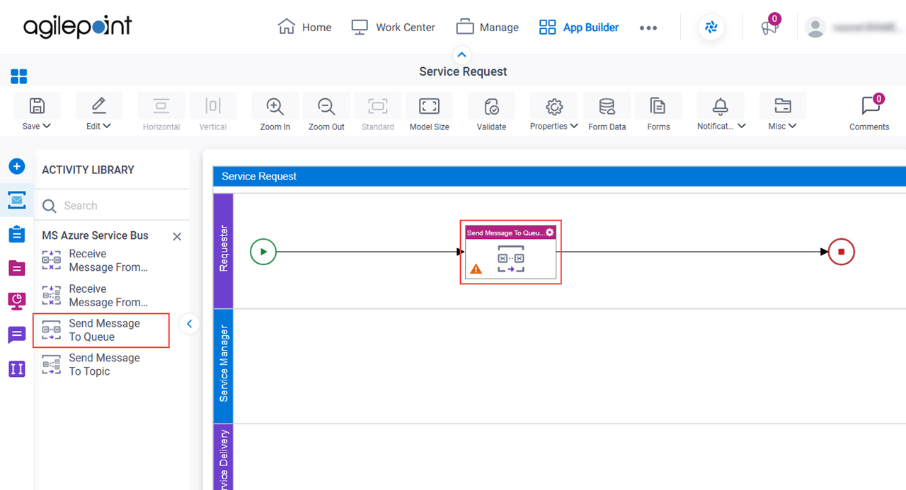Viewport: 906px width, 490px height.
Task: Select the magenta document sidebar icon
Action: (x=17, y=267)
